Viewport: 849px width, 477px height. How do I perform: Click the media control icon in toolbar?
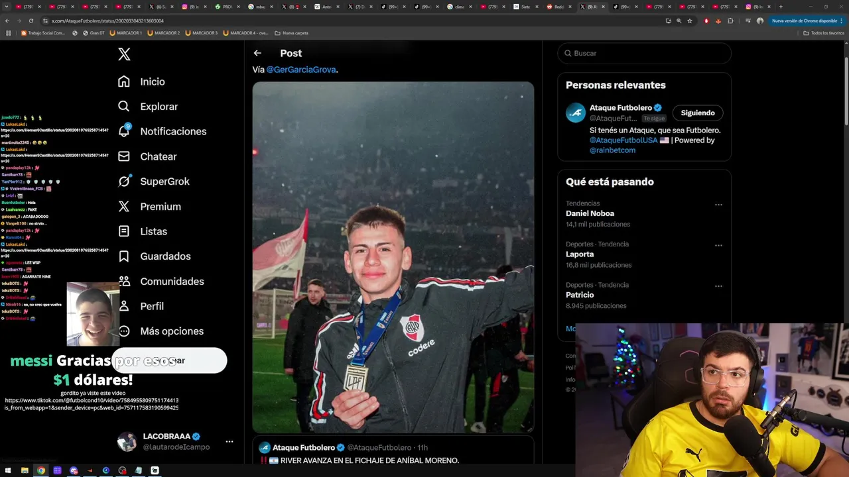pos(748,21)
